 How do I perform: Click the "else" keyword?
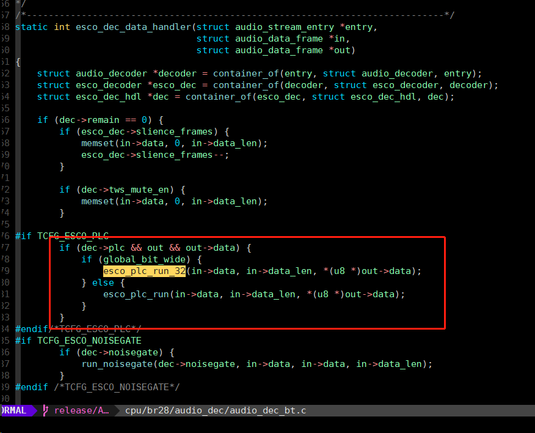coord(103,283)
